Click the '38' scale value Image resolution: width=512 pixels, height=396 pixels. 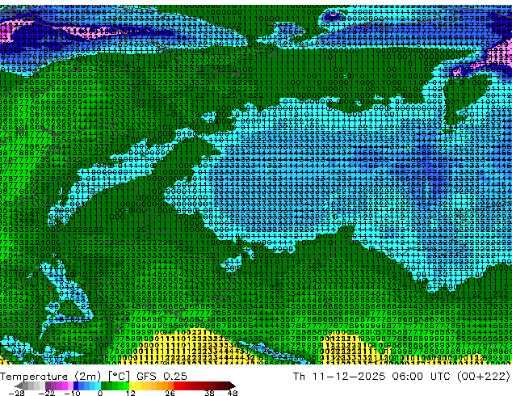point(209,393)
